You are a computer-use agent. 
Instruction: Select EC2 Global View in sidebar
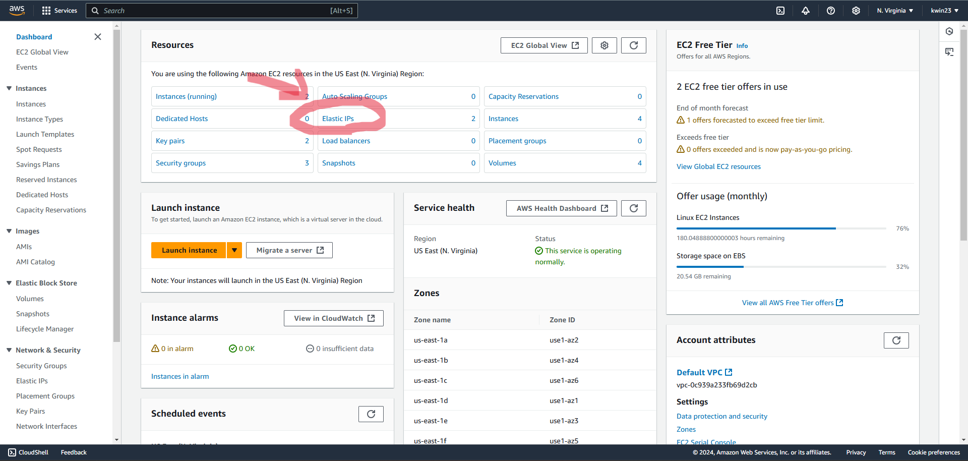click(x=42, y=52)
